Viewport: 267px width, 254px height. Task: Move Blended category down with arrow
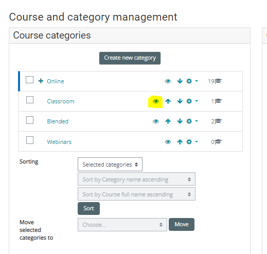point(180,121)
